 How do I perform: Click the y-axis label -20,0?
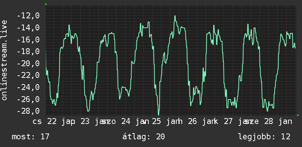(x=28, y=63)
